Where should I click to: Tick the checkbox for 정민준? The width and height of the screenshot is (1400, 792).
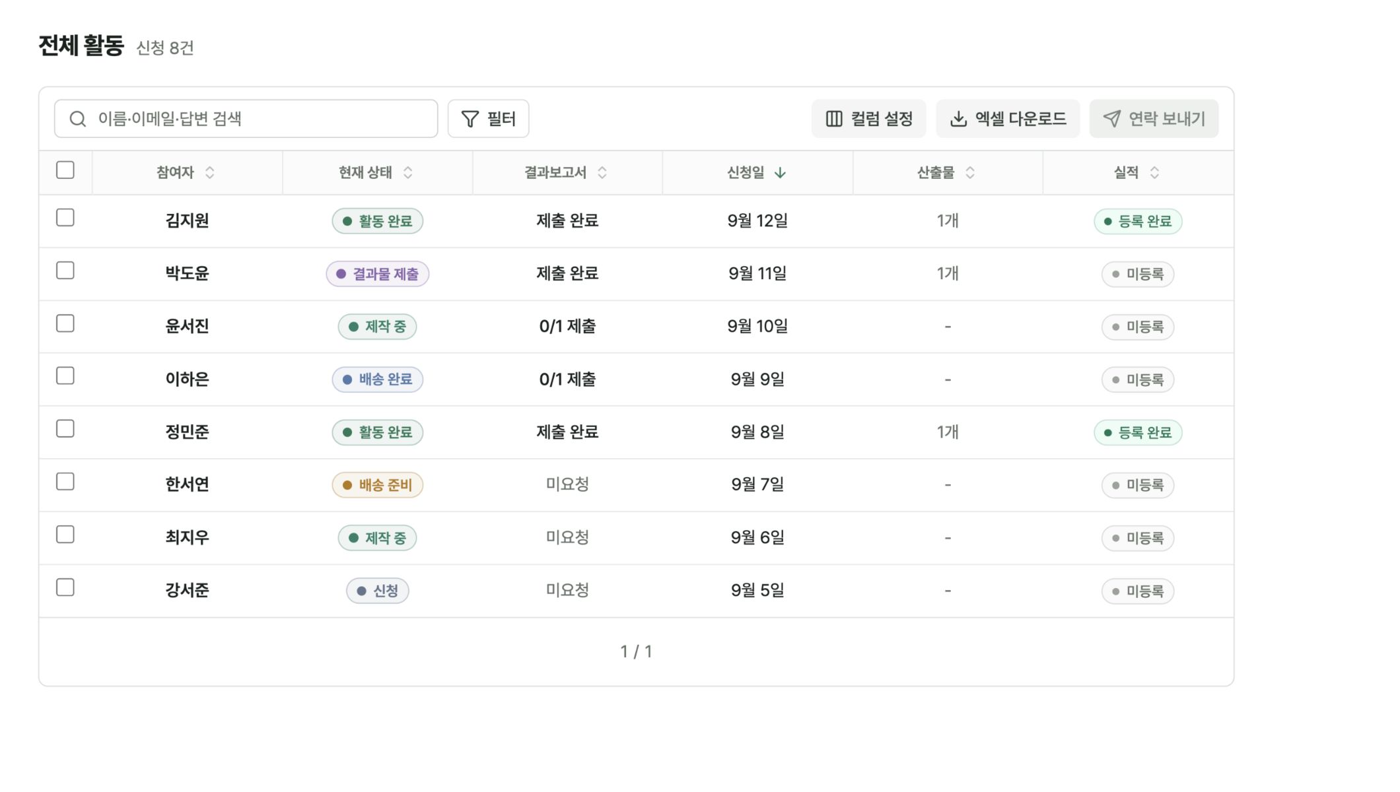click(x=65, y=429)
